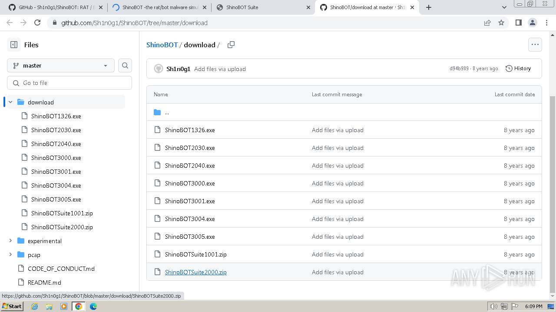
Task: Open the media player taskbar icon
Action: coord(64,306)
